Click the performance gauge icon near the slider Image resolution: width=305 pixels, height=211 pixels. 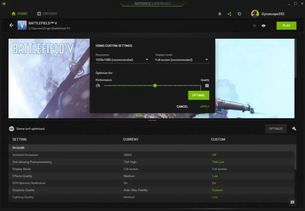point(98,86)
